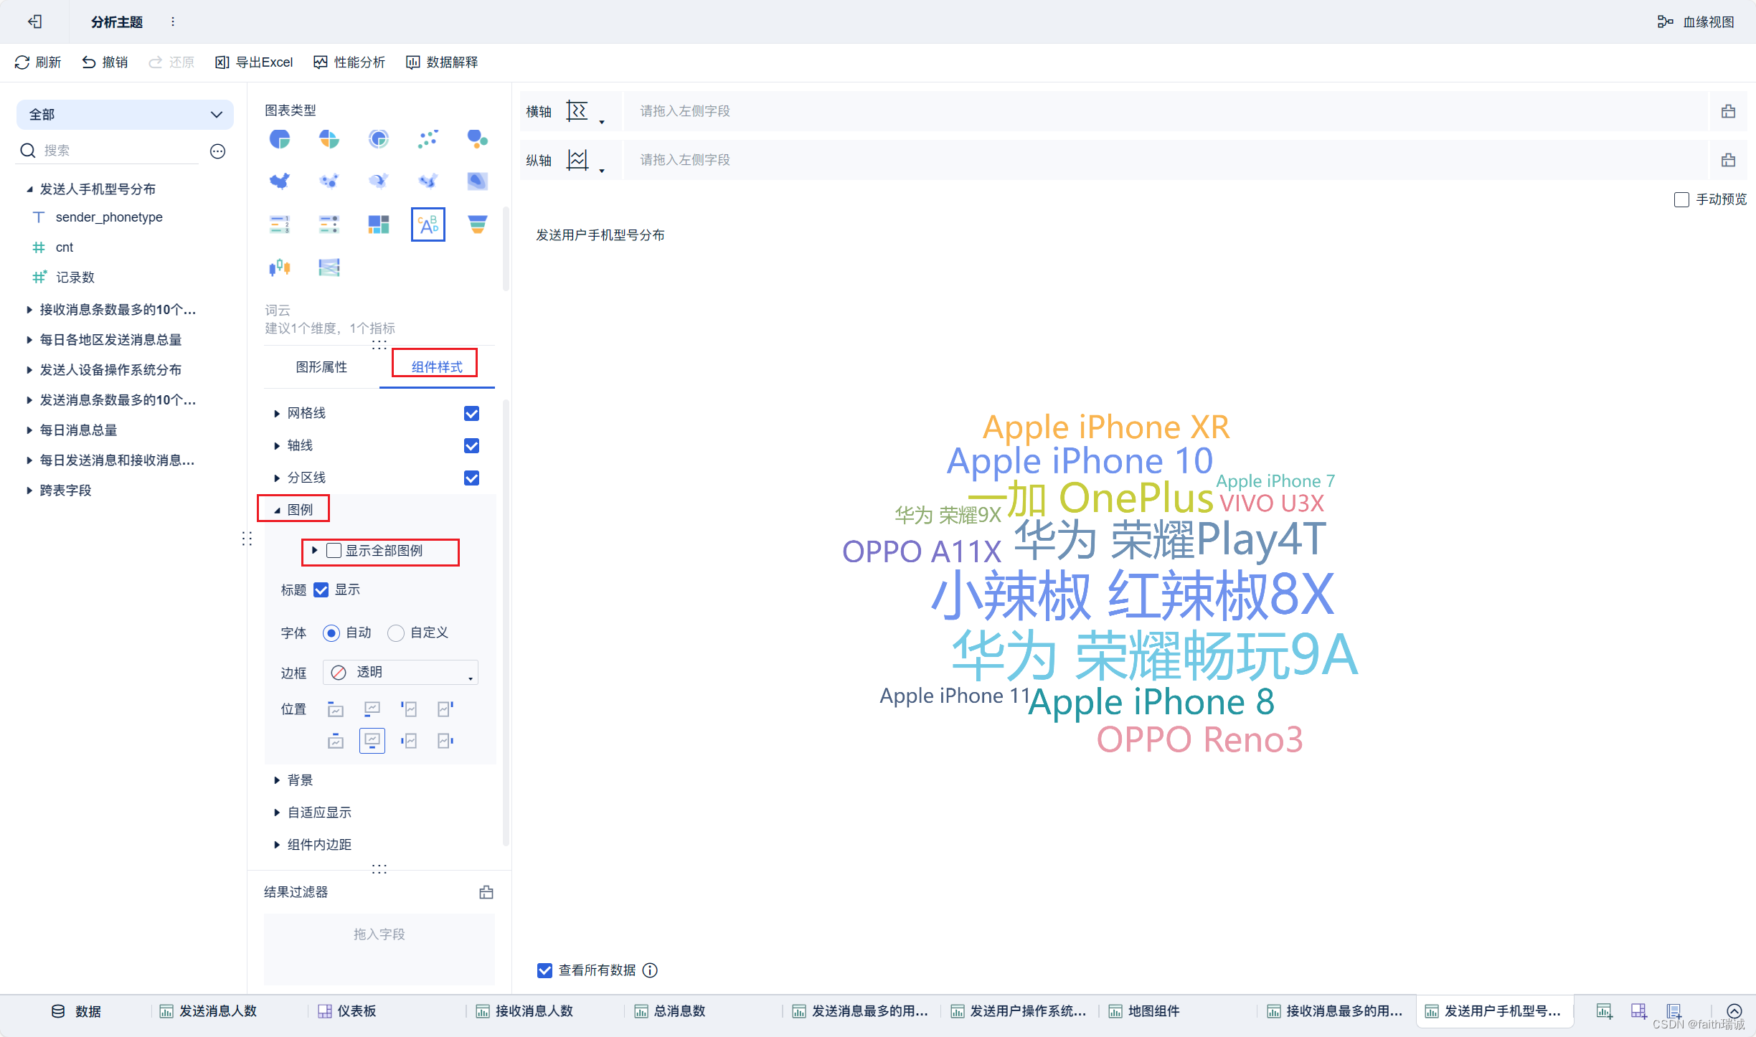Pick the scatter plot chart type icon

[x=428, y=139]
